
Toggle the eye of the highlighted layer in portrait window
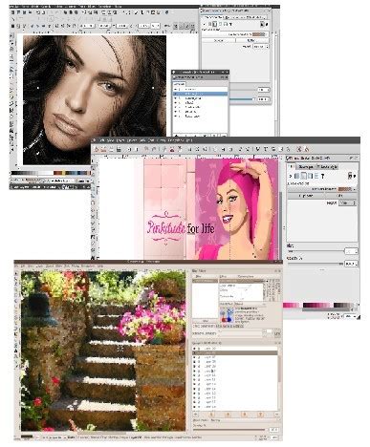[x=175, y=94]
